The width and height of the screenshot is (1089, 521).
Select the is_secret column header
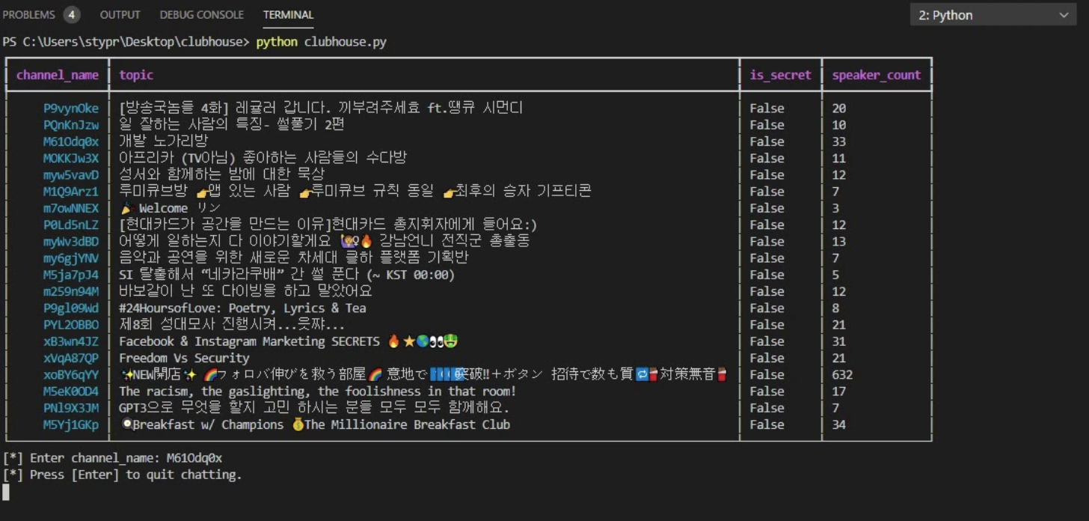780,74
